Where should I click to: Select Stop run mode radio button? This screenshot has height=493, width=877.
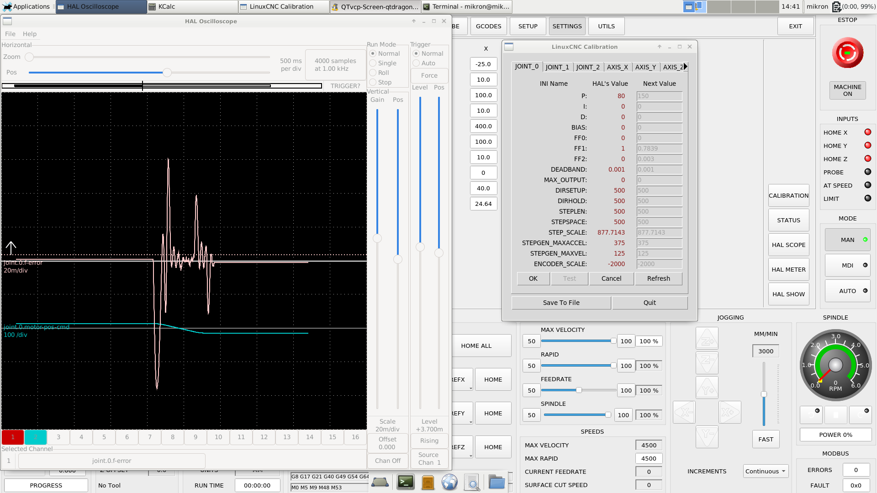coord(373,82)
